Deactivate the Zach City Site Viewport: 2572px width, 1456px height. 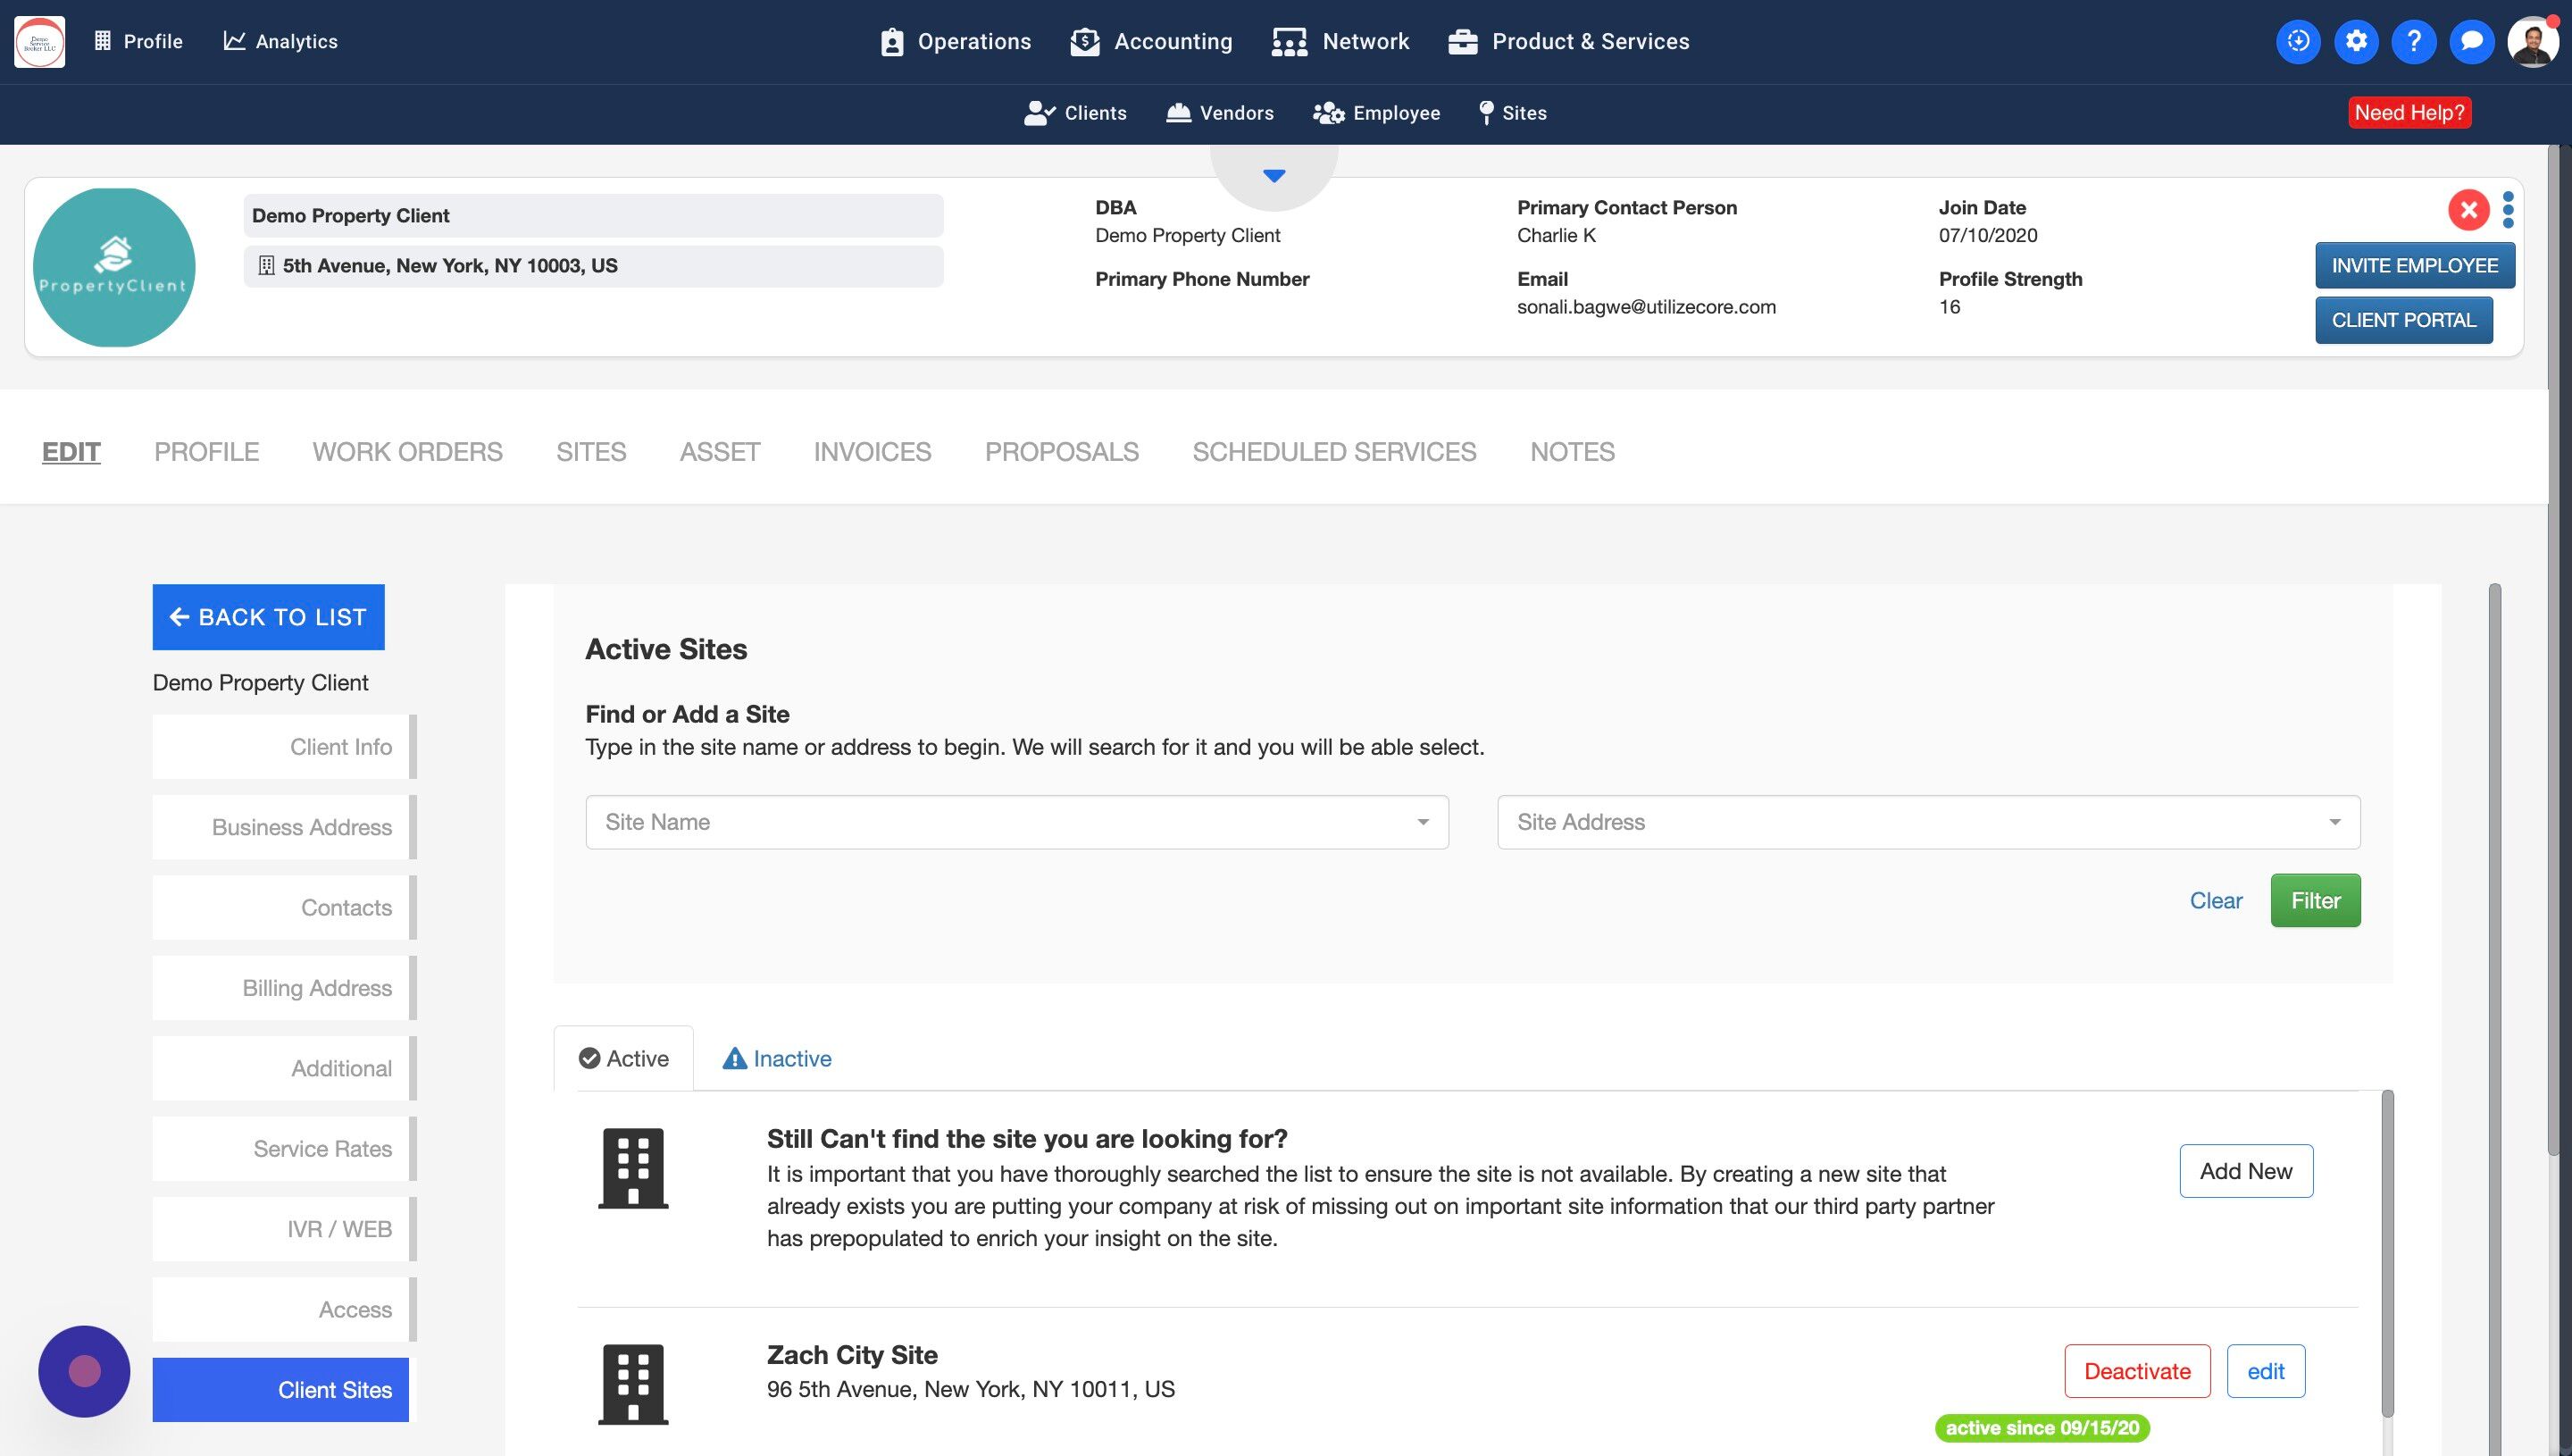(x=2137, y=1371)
